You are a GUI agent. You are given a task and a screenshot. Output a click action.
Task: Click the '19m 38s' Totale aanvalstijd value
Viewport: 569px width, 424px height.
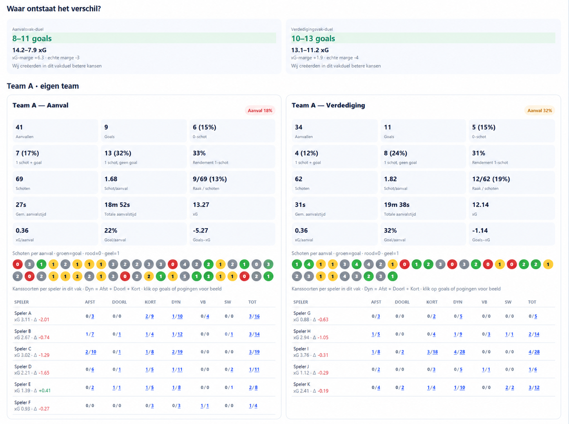pos(397,205)
